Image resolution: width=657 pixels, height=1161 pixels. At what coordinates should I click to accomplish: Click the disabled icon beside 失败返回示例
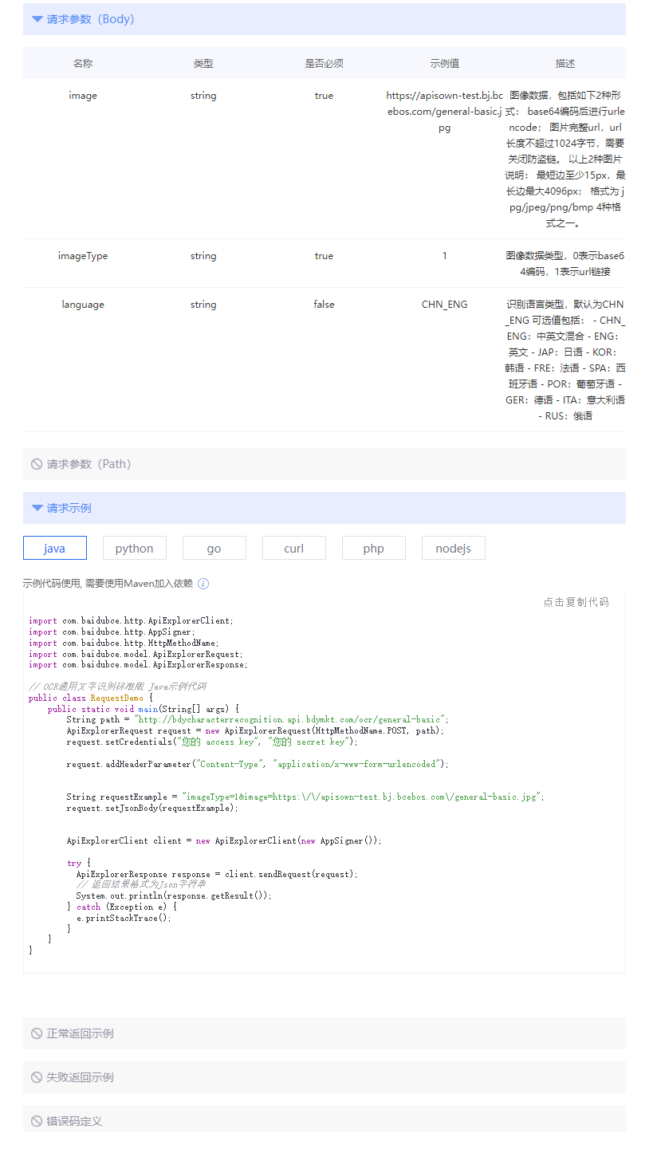click(x=37, y=1077)
